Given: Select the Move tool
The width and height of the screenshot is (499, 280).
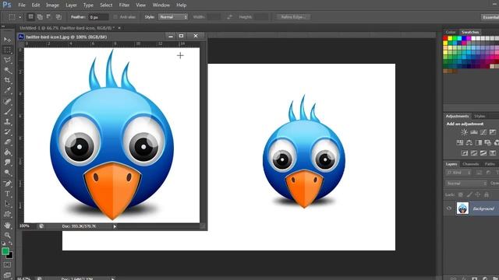Looking at the screenshot, I should pyautogui.click(x=7, y=40).
